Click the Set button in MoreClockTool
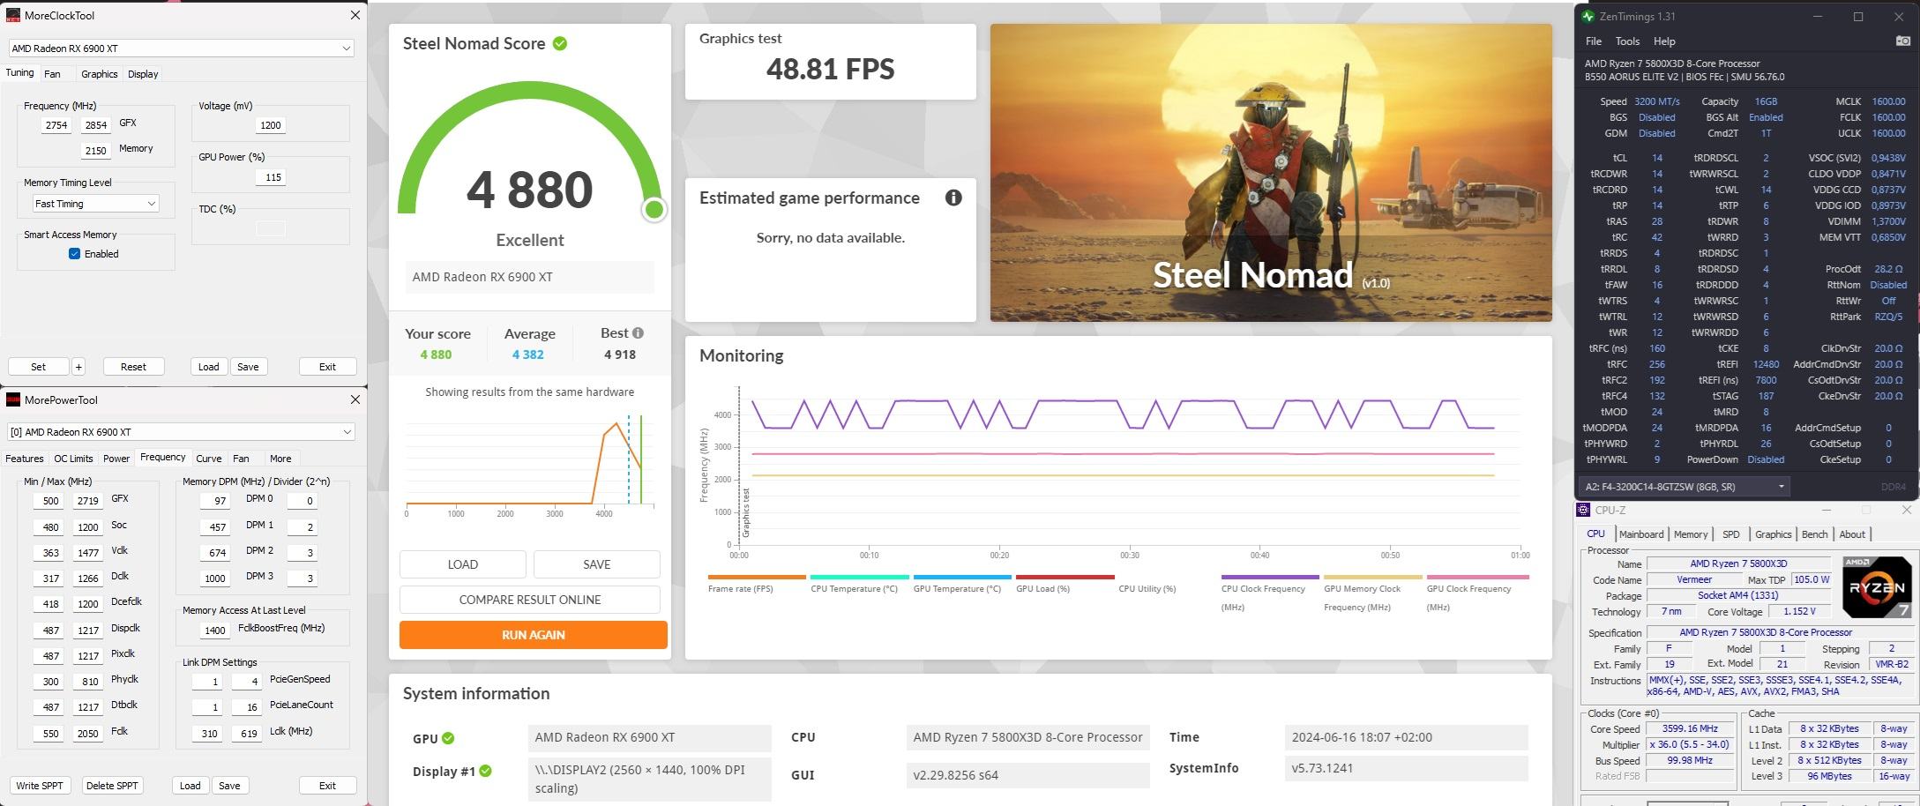The height and width of the screenshot is (806, 1920). click(39, 367)
